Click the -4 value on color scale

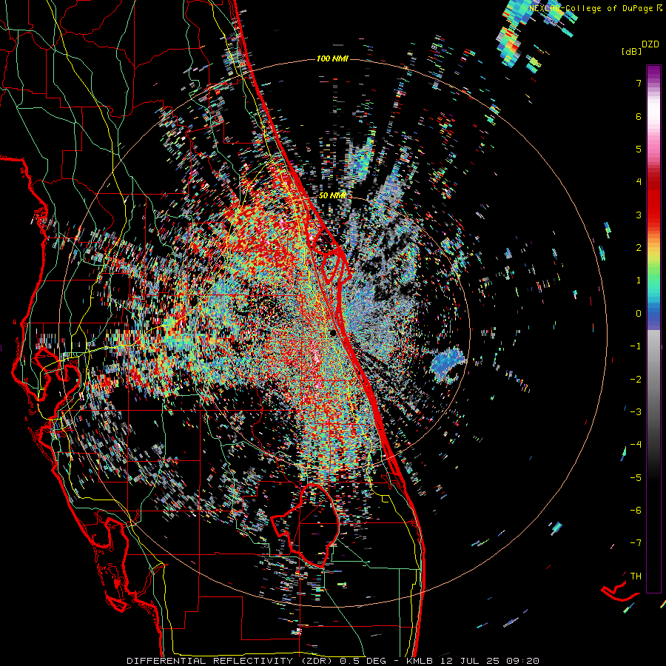point(636,444)
